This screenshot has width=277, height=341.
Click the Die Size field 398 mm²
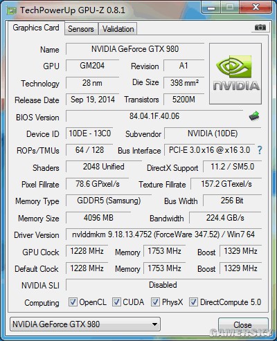pyautogui.click(x=184, y=83)
